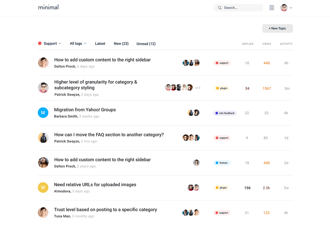330x225 pixels.
Task: Click the site feedback tag badge
Action: 225,113
